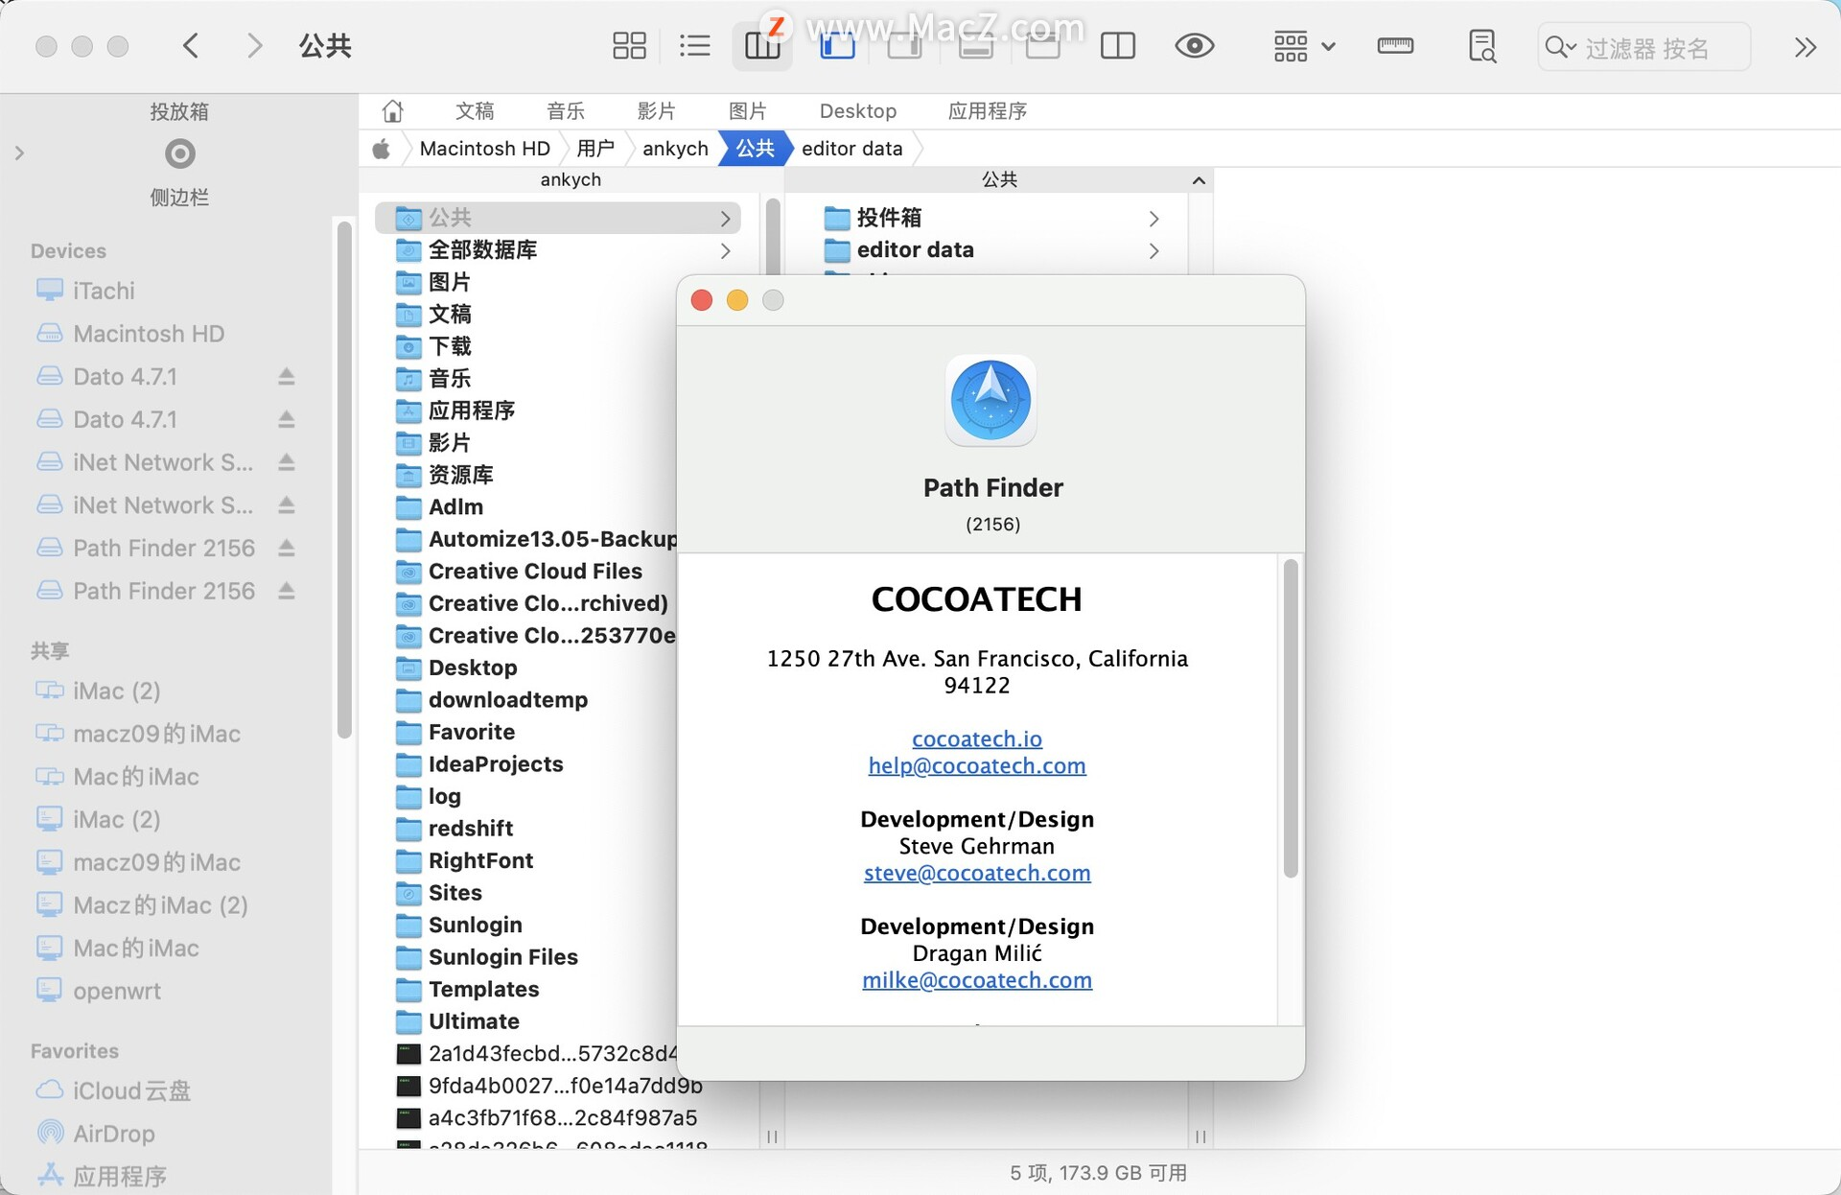Click ankych column resize handle at bottom
The height and width of the screenshot is (1195, 1841).
pos(772,1136)
